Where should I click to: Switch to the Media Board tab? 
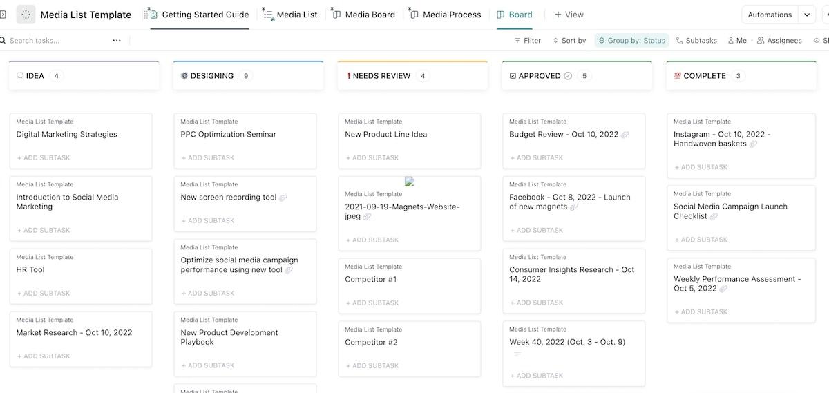363,15
